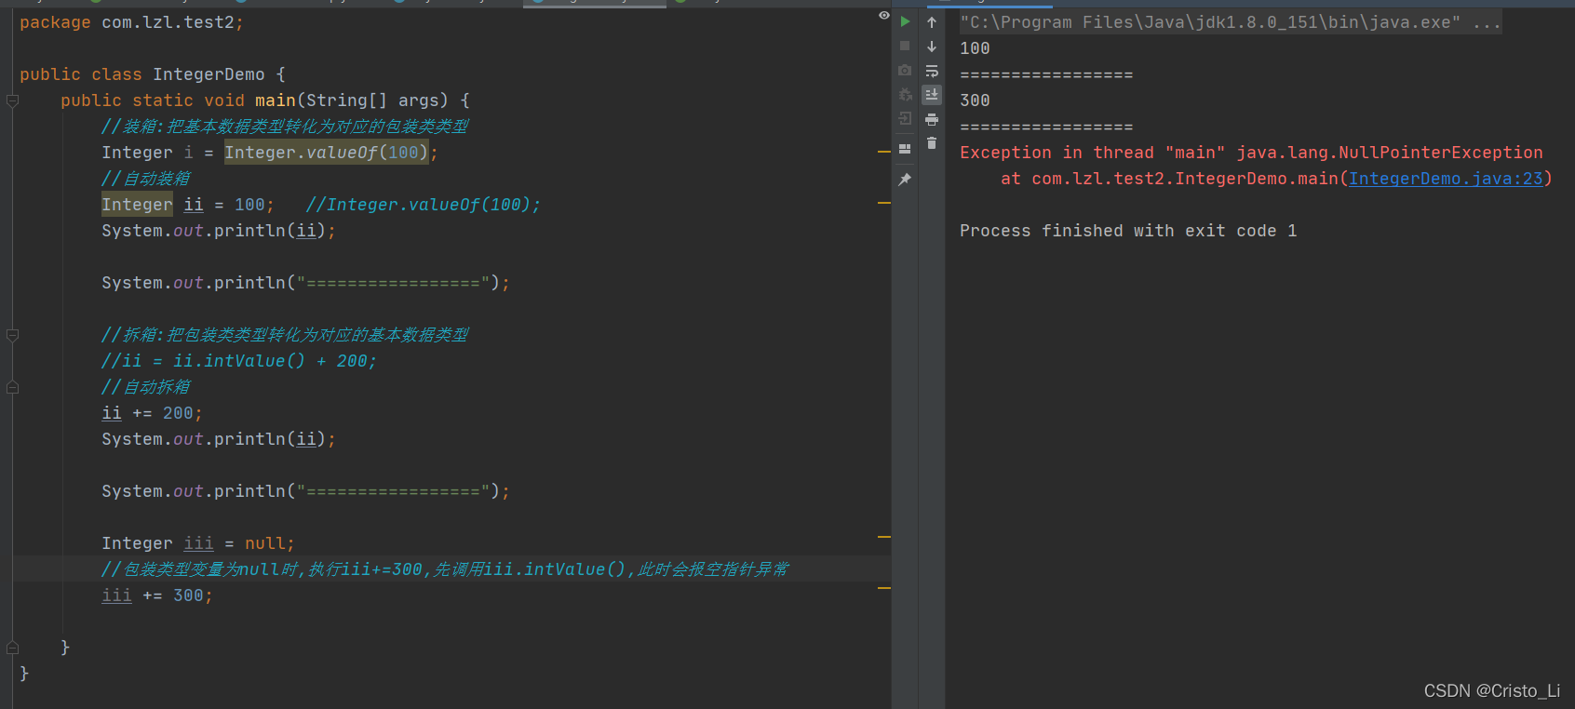Screen dimensions: 1575x709
Task: Click 'Integer iii = null;' line
Action: (198, 543)
